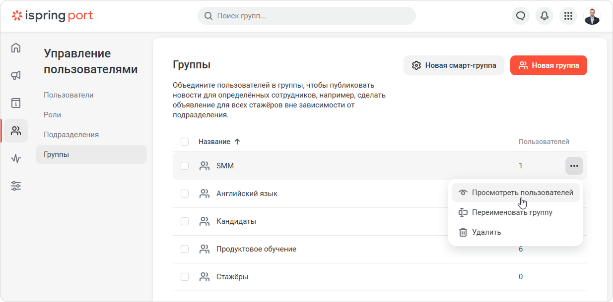Click the group icon beside SMM
This screenshot has height=302, width=613.
tap(204, 166)
